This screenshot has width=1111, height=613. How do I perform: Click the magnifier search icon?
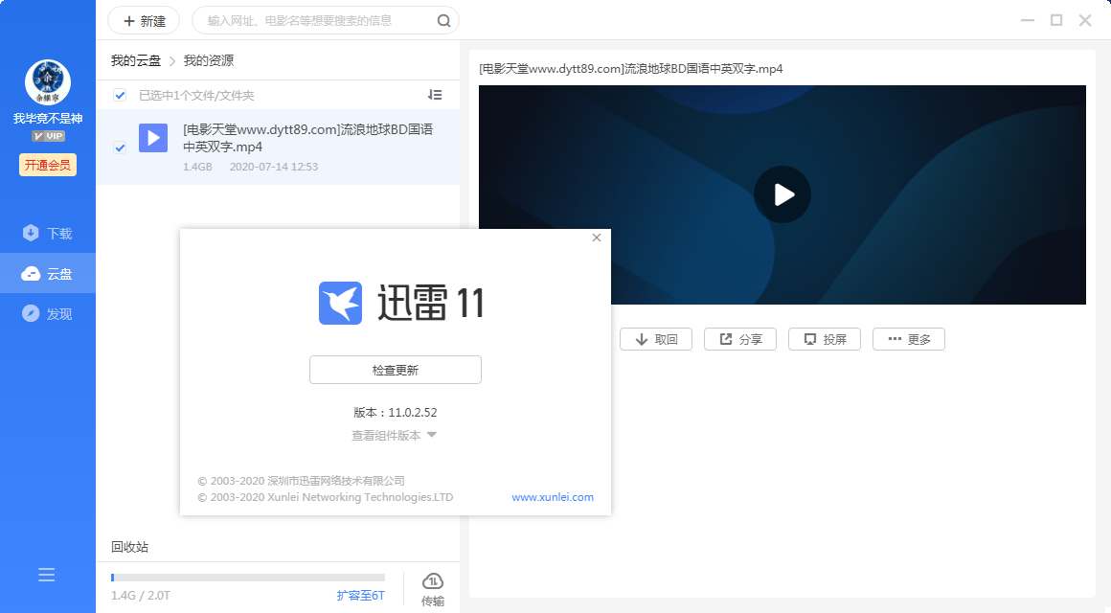coord(443,20)
